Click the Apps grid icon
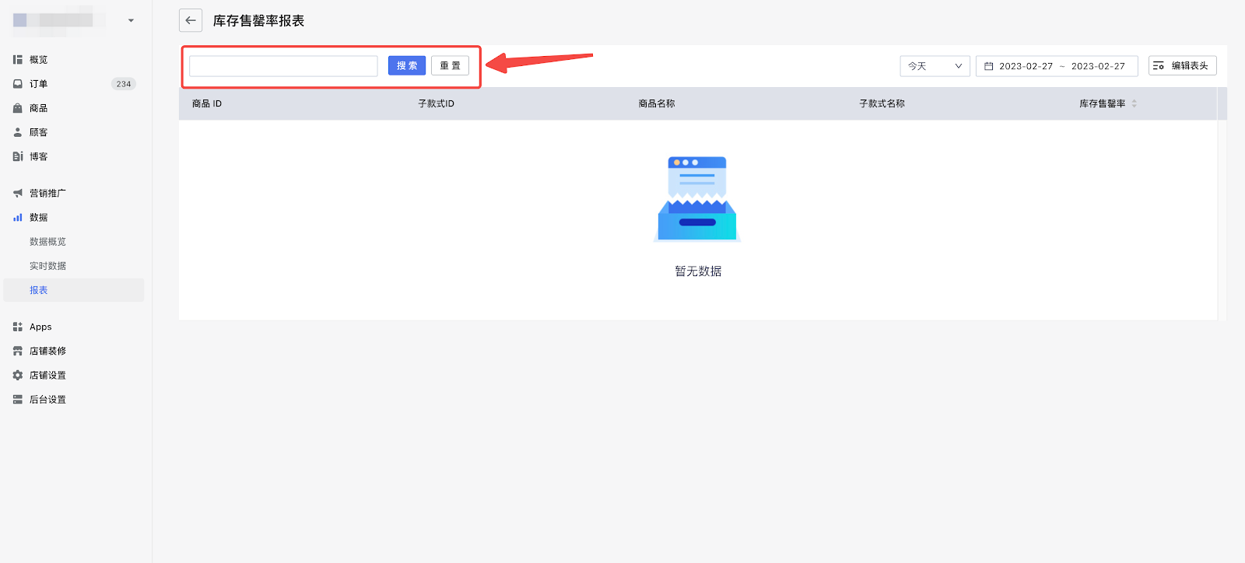The width and height of the screenshot is (1245, 563). (x=18, y=327)
